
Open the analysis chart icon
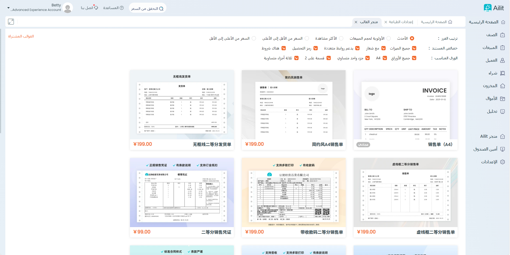point(502,111)
